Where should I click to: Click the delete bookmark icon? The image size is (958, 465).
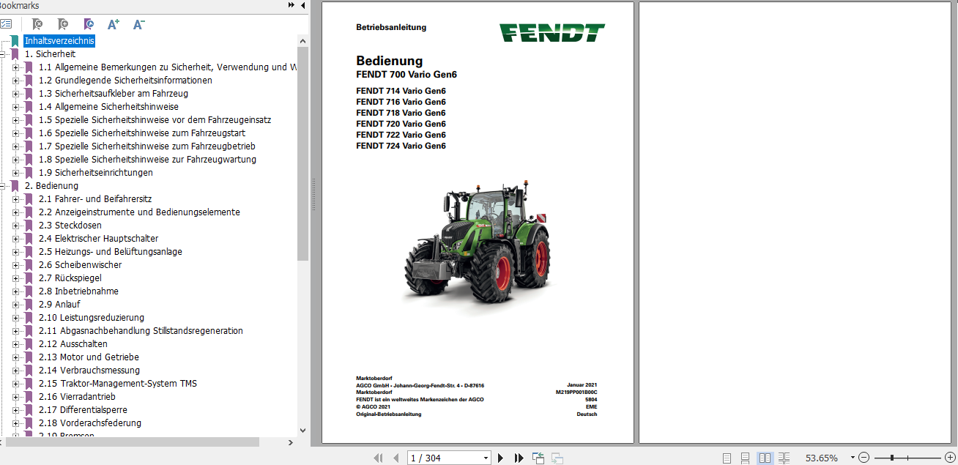point(37,24)
